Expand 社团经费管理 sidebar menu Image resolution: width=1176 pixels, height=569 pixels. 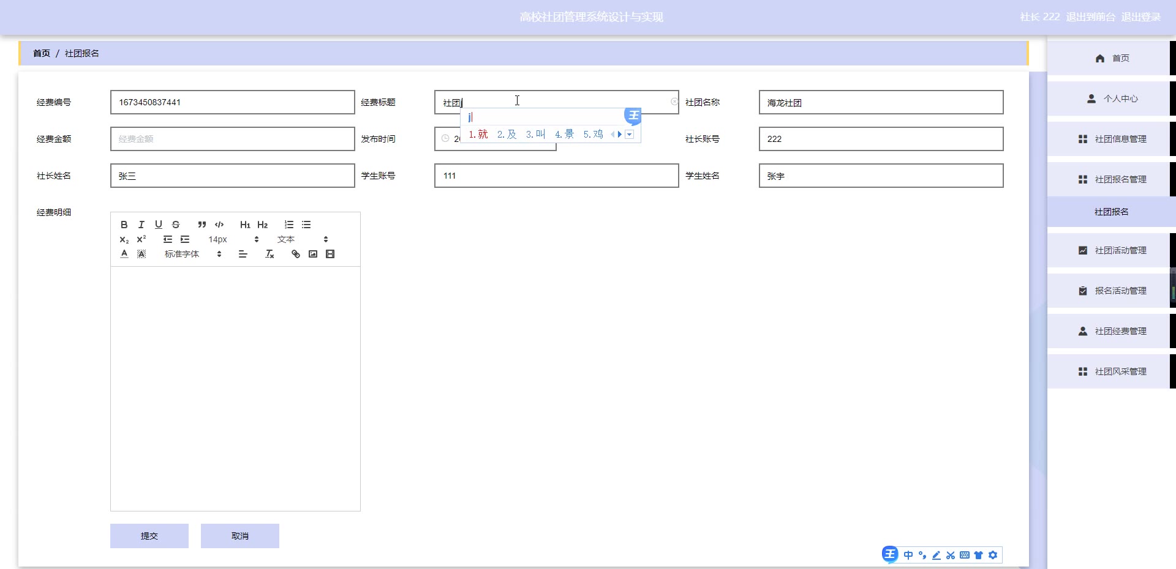(x=1109, y=331)
